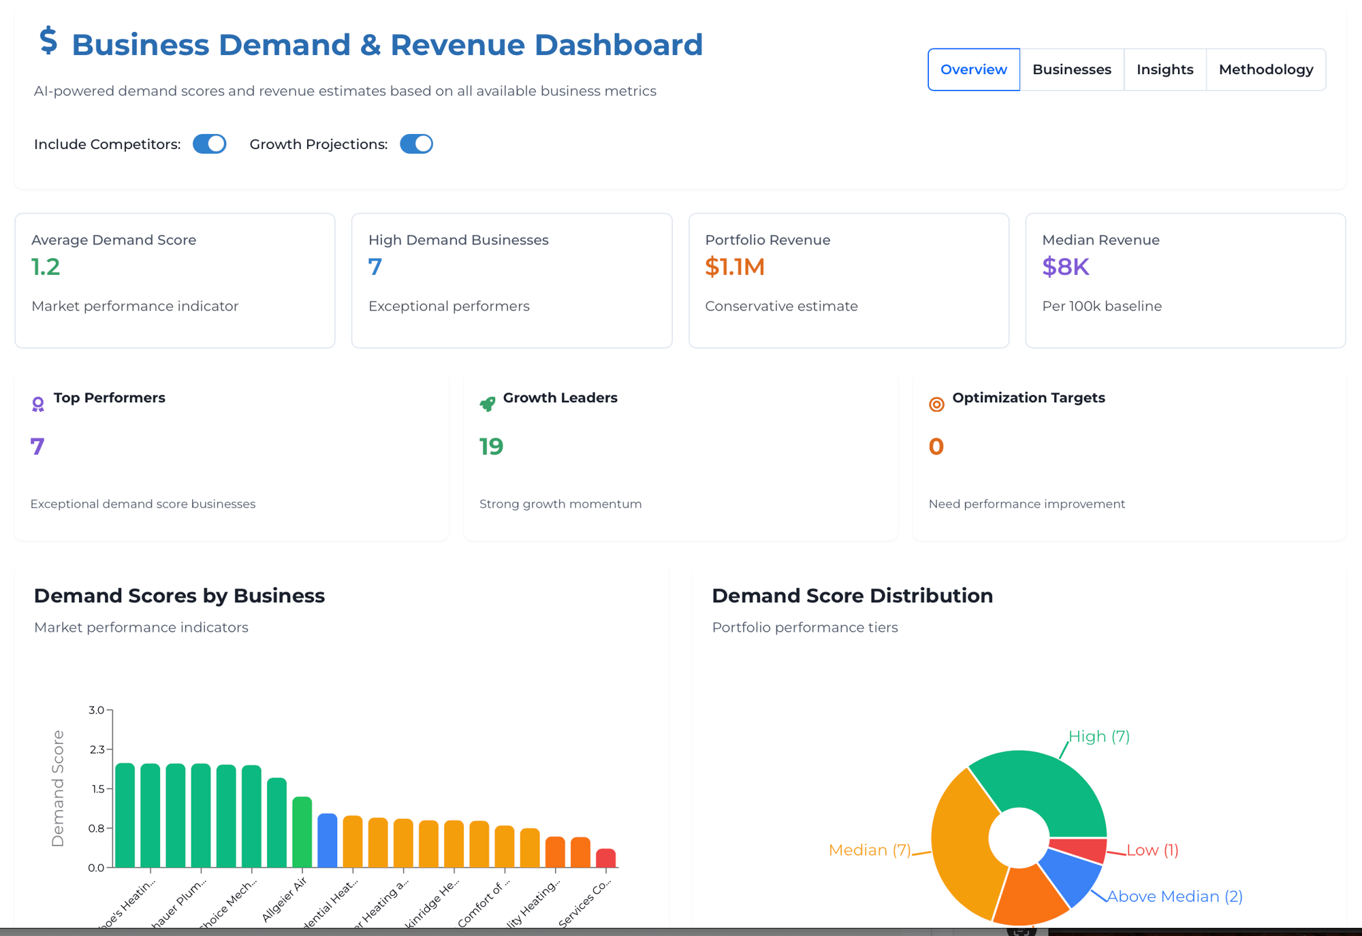Switch to the Businesses tab
This screenshot has width=1362, height=936.
(x=1071, y=69)
